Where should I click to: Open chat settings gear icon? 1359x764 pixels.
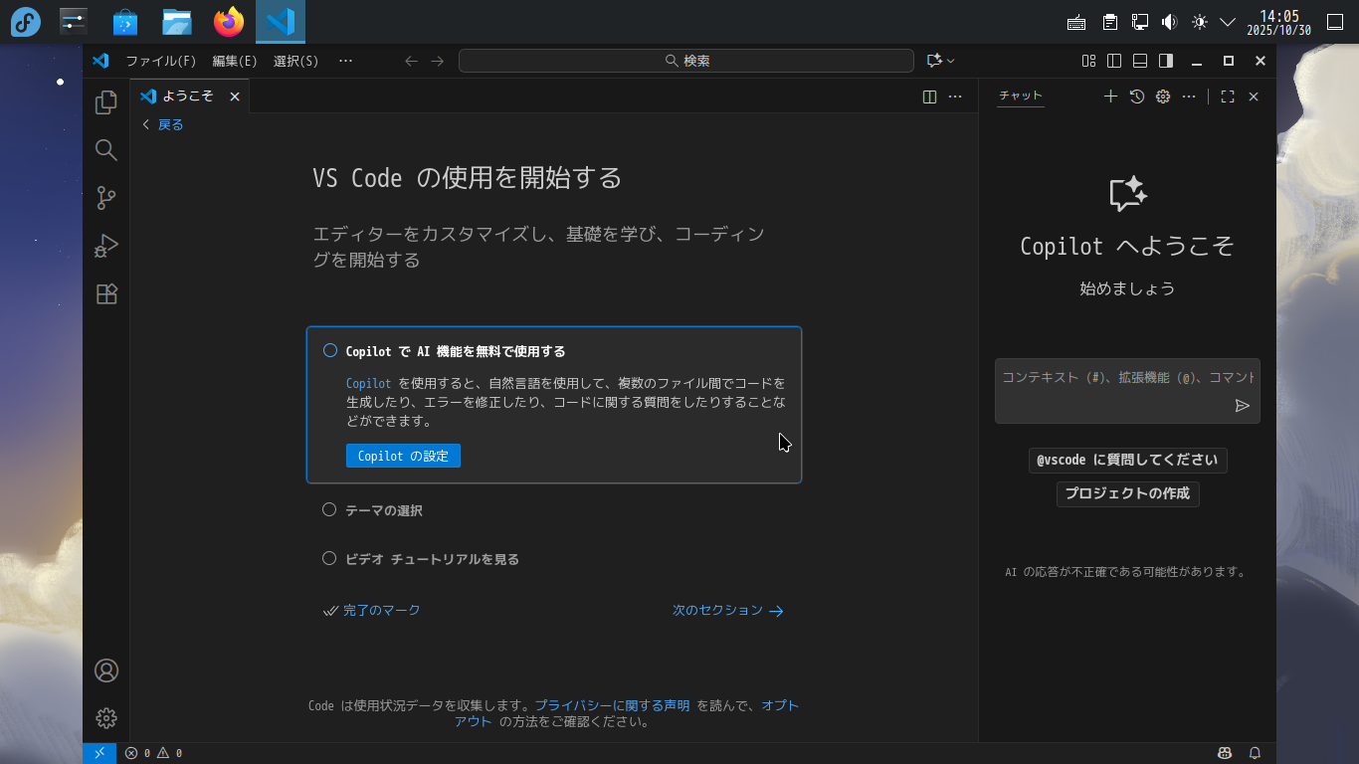(1163, 96)
